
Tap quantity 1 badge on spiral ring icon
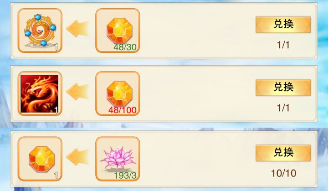(56, 47)
